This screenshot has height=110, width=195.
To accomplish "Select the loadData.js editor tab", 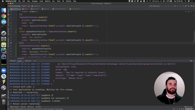I will click(x=16, y=9).
